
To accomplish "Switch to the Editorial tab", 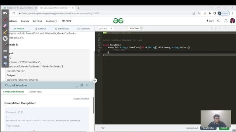I will (x=41, y=29).
